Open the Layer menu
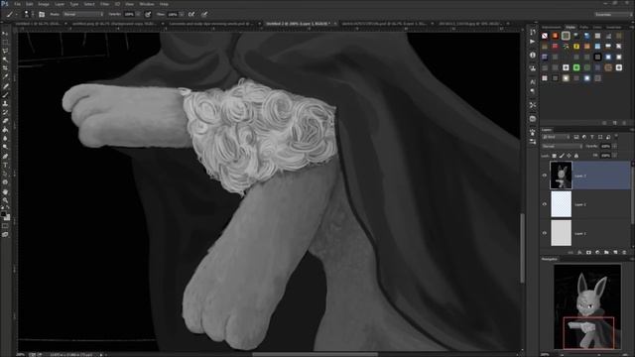This screenshot has width=635, height=357. pyautogui.click(x=60, y=4)
